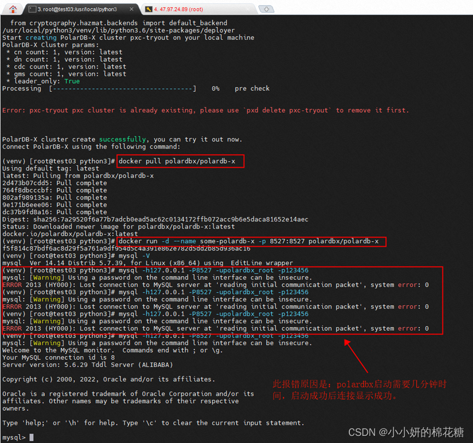The image size is (473, 443).
Task: Click the '* gms count: 1, version: latest' line
Action: point(66,74)
